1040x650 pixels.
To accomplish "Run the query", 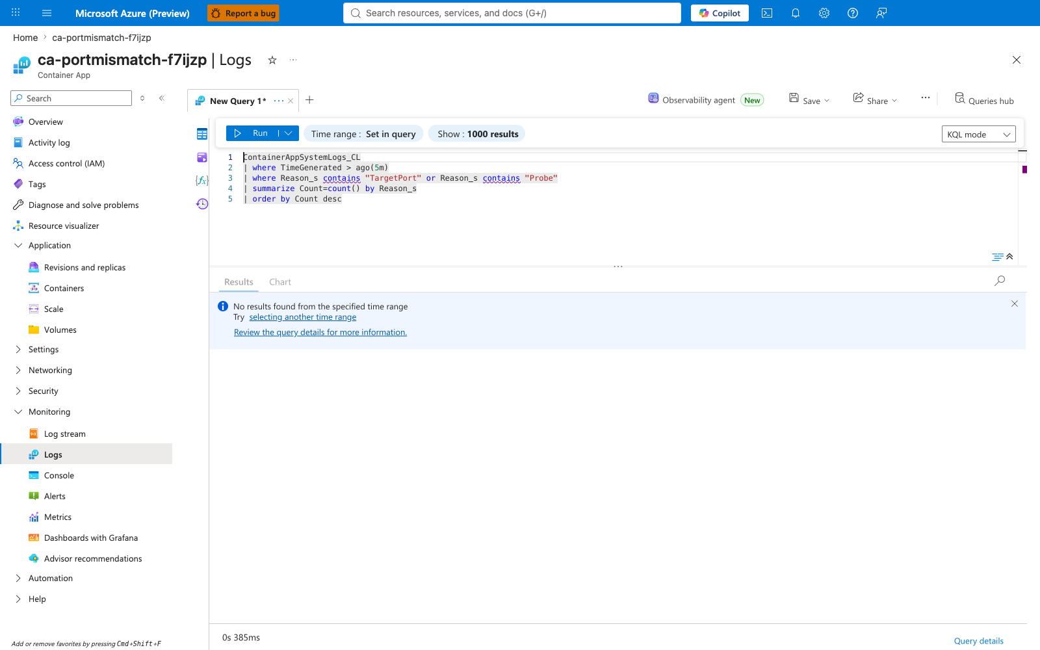I will pos(253,133).
